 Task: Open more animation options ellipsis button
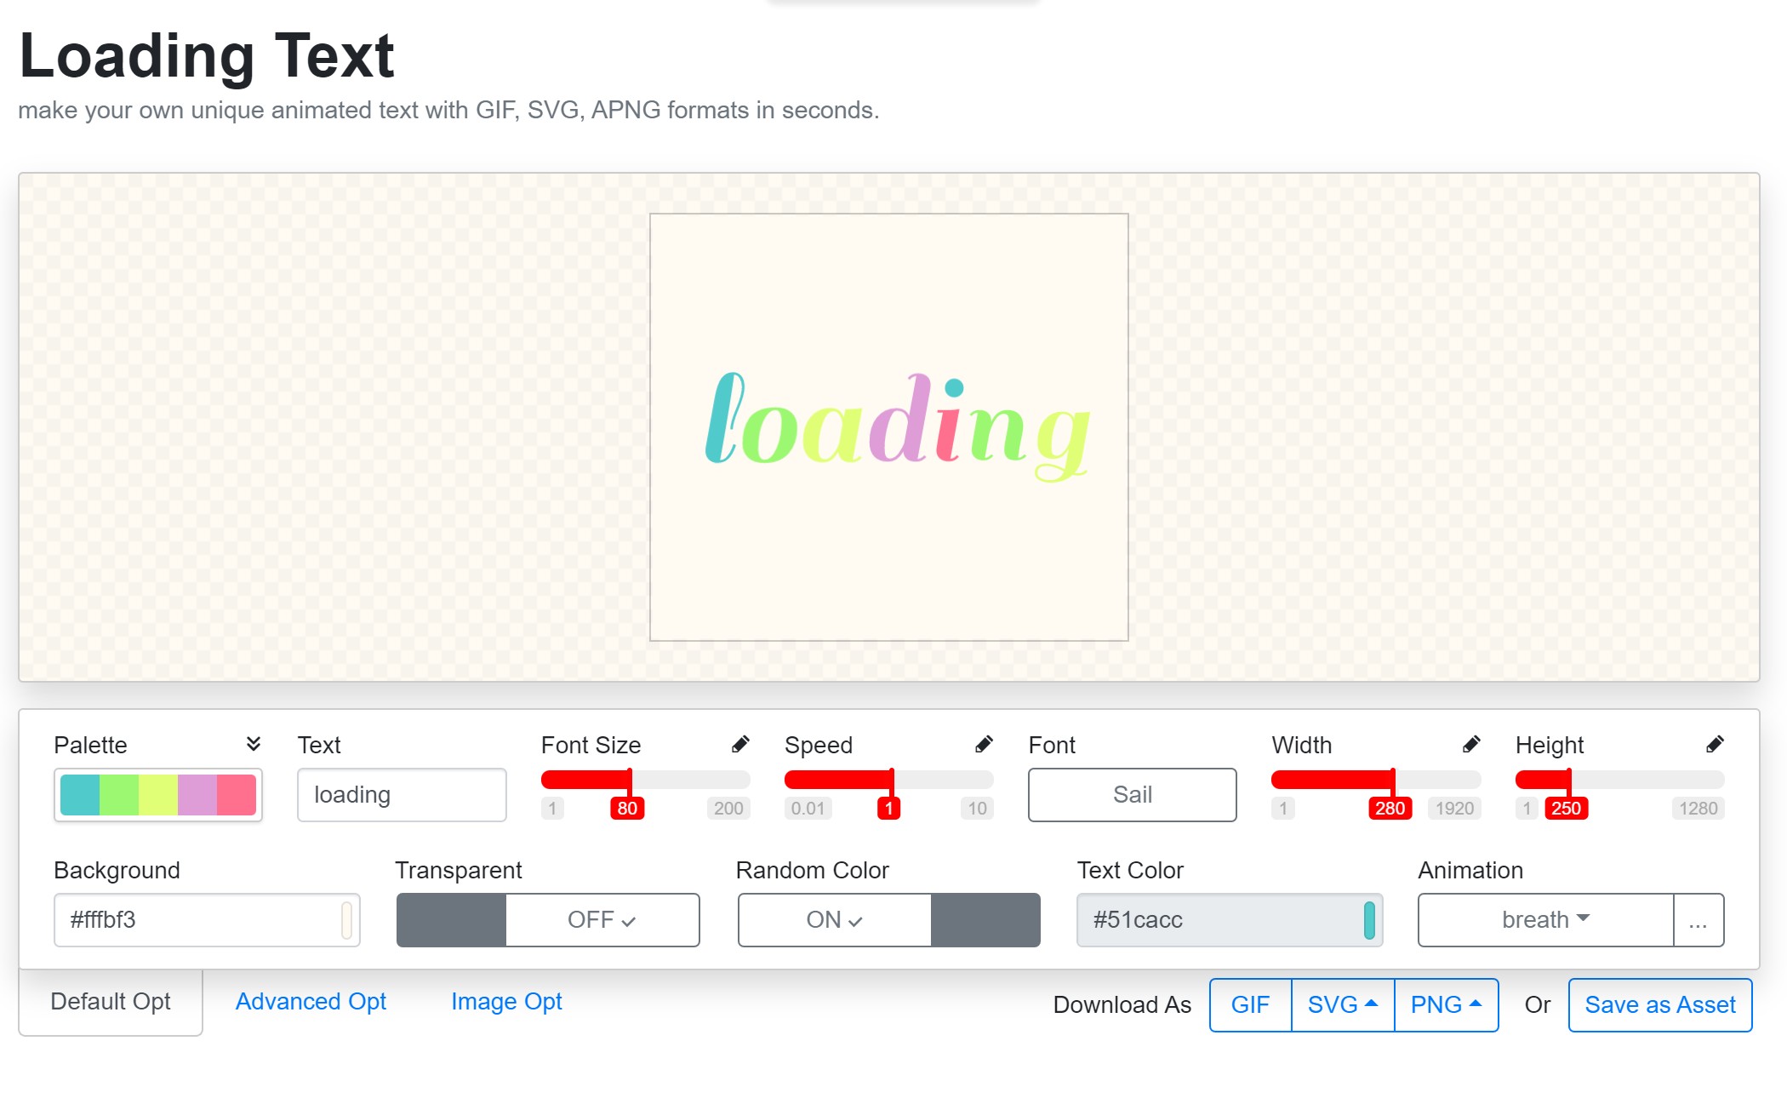[1699, 920]
